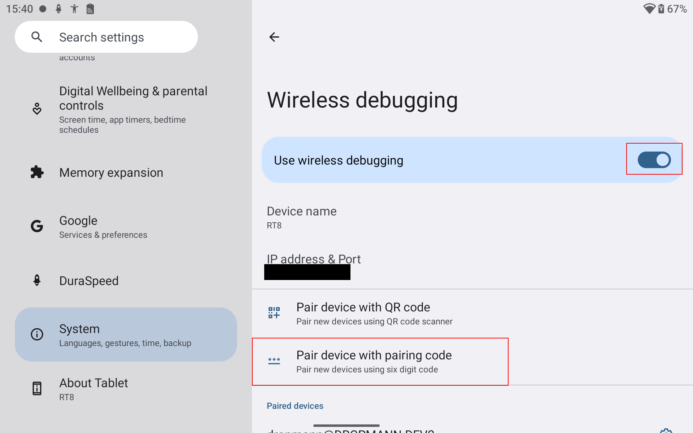
Task: Tap the back arrow icon
Action: tap(274, 37)
